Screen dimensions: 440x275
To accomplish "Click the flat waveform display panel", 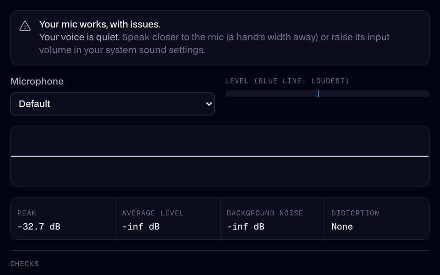I will (x=220, y=156).
